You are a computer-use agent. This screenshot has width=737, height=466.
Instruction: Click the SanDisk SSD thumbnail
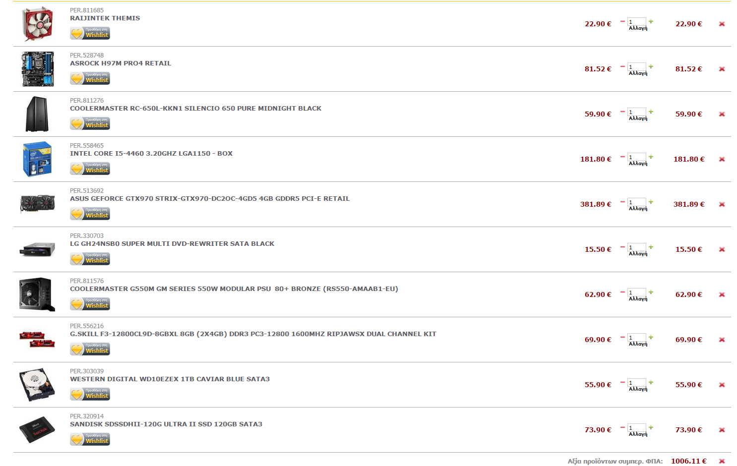tap(37, 429)
